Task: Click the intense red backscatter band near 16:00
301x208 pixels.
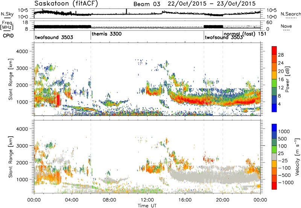Action: [185, 100]
